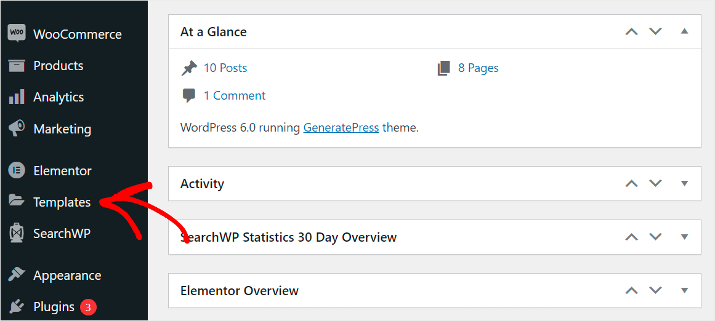This screenshot has width=715, height=321.
Task: Move the Activity widget up
Action: pos(632,183)
